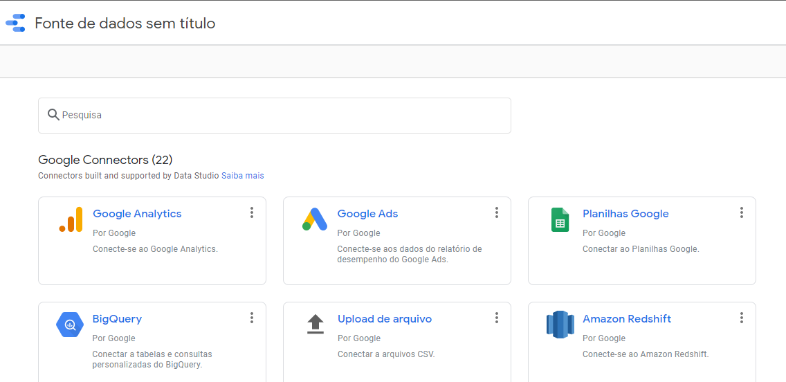
Task: Click the Amazon Redshift logo icon
Action: pos(560,325)
